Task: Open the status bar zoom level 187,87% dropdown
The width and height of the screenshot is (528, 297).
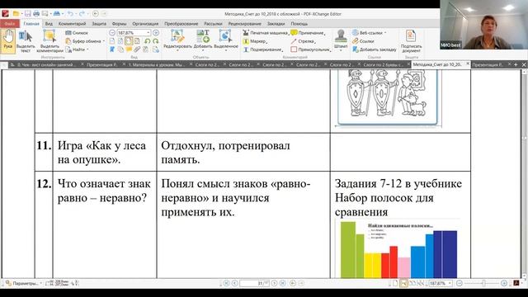Action: point(440,284)
